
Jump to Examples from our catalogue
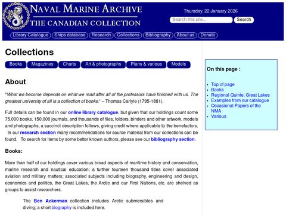click(240, 100)
